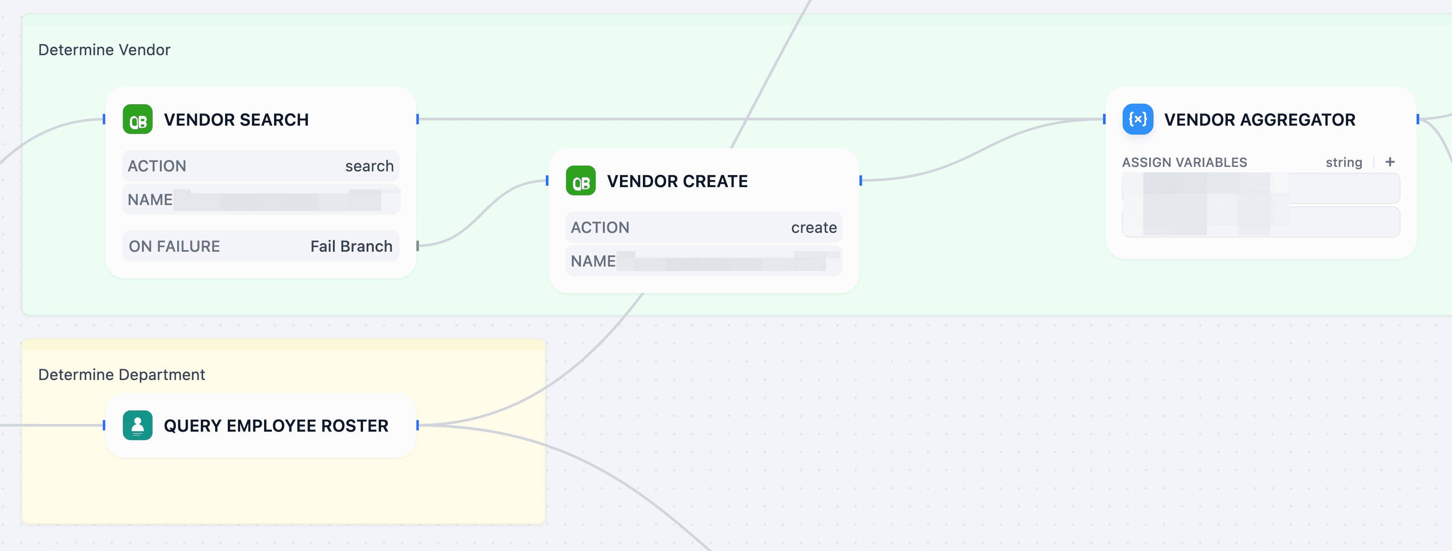Click the employee roster person icon
The width and height of the screenshot is (1452, 551).
[x=137, y=425]
